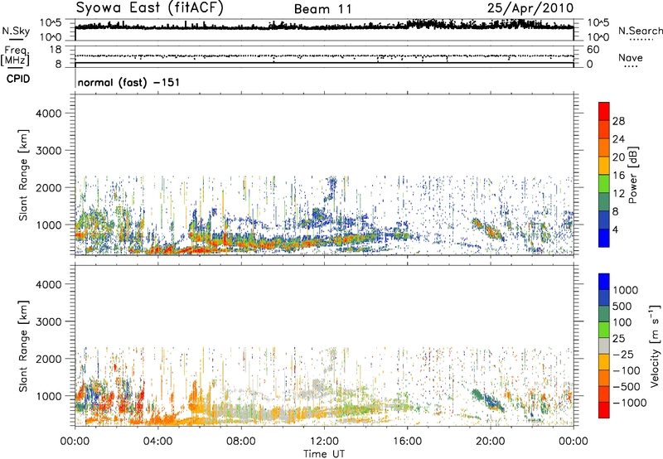Image resolution: width=663 pixels, height=459 pixels.
Task: Click the "Slant Range [km]" label of power panel
Action: point(23,175)
